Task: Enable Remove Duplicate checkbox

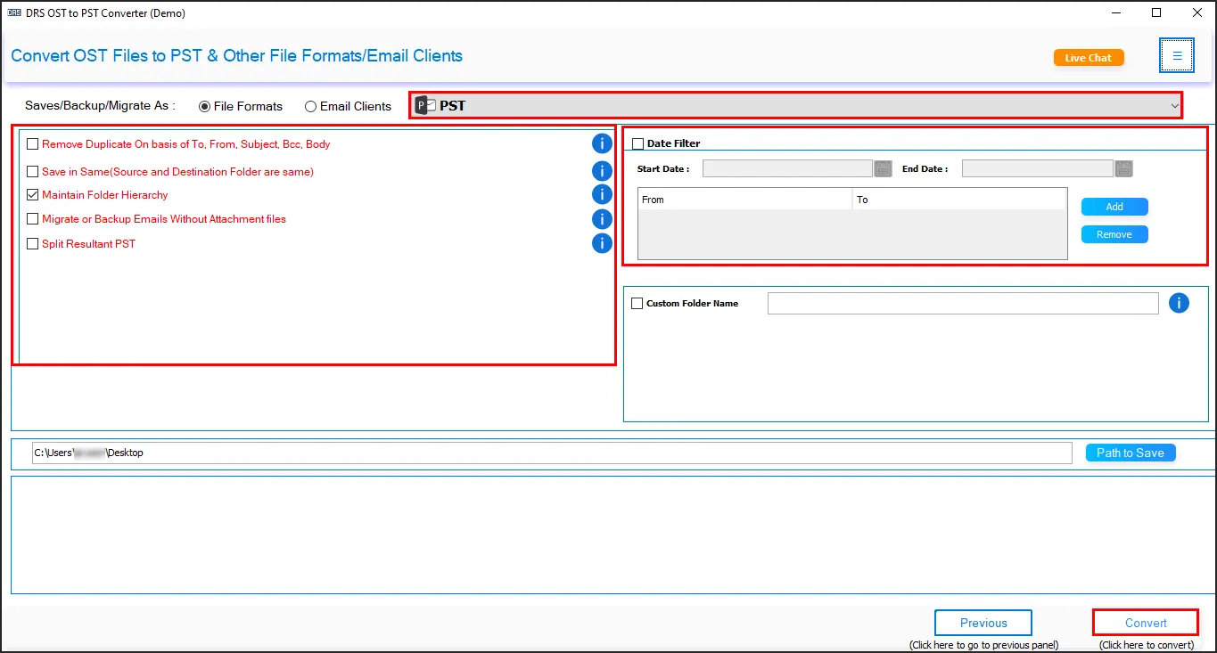Action: pos(33,143)
